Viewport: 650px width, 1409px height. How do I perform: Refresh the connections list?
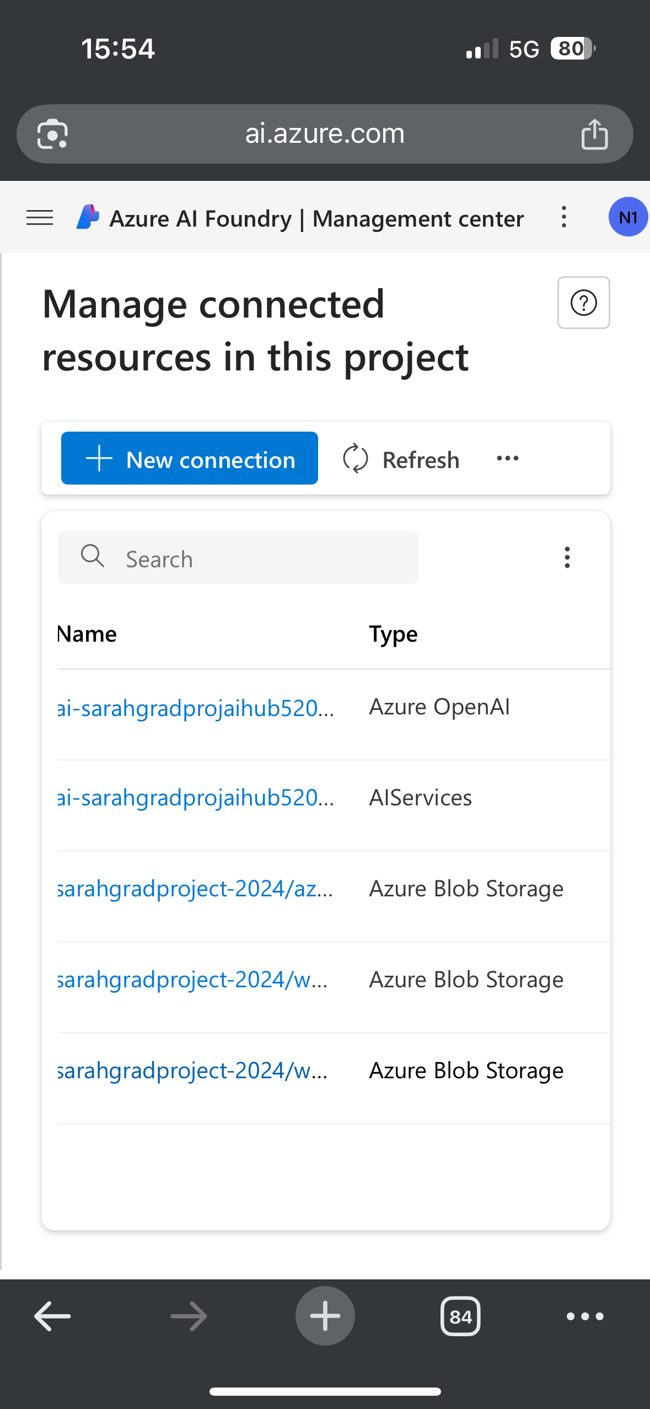(x=401, y=459)
